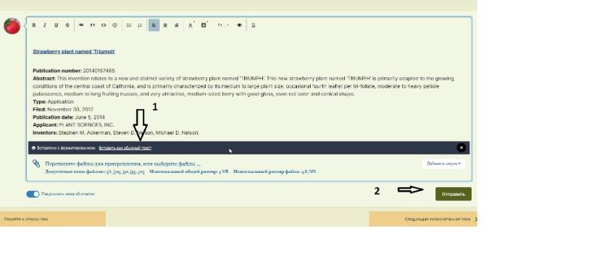
Task: Open the emoji picker
Action: pos(114,25)
